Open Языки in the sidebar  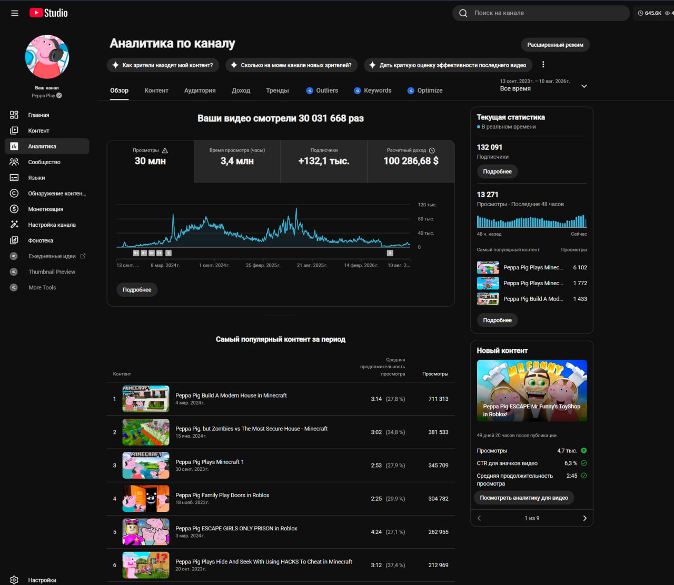(47, 178)
